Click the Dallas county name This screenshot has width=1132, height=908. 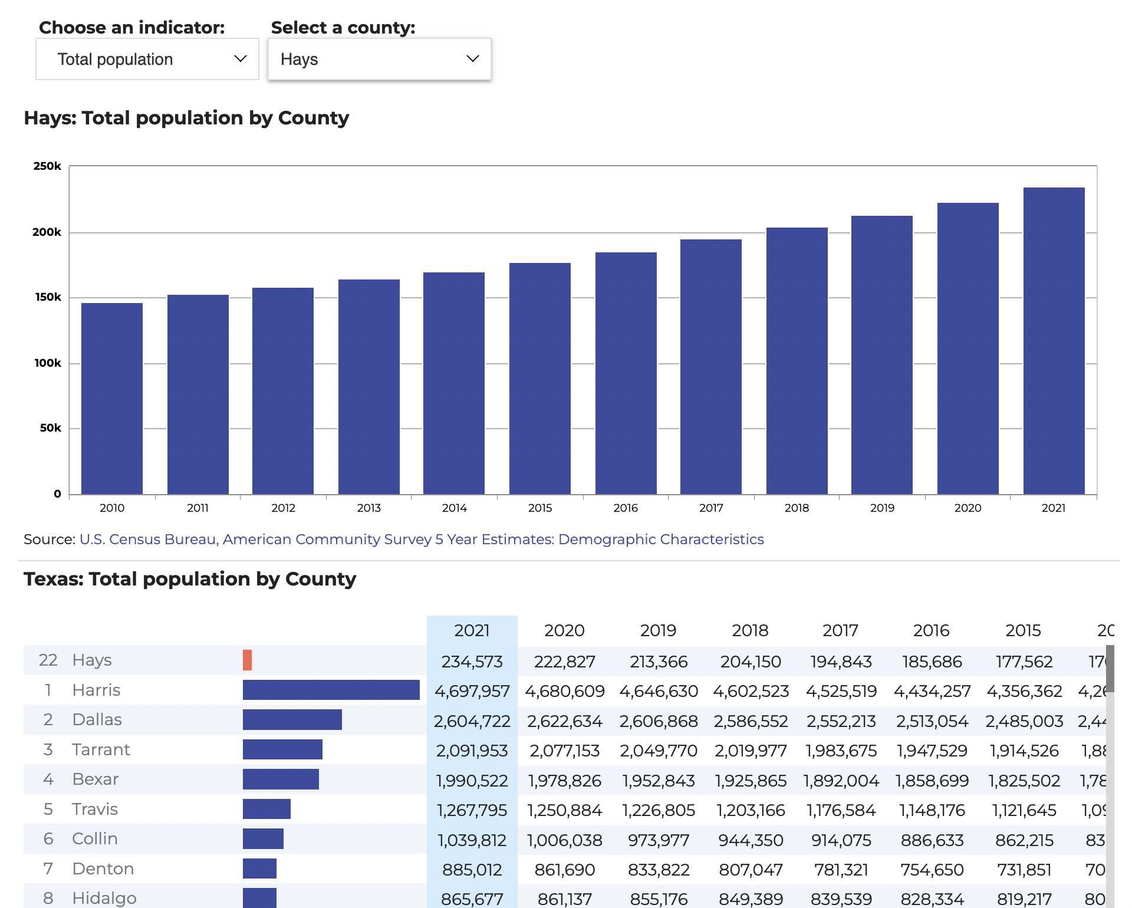(x=97, y=720)
